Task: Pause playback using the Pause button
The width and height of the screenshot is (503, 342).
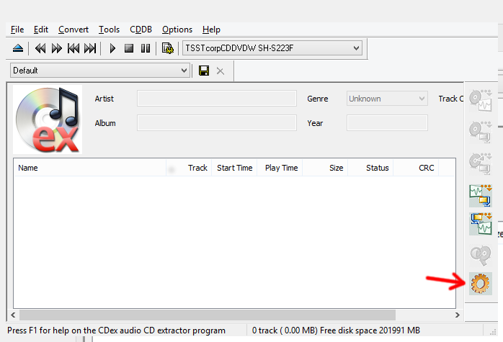Action: tap(146, 48)
